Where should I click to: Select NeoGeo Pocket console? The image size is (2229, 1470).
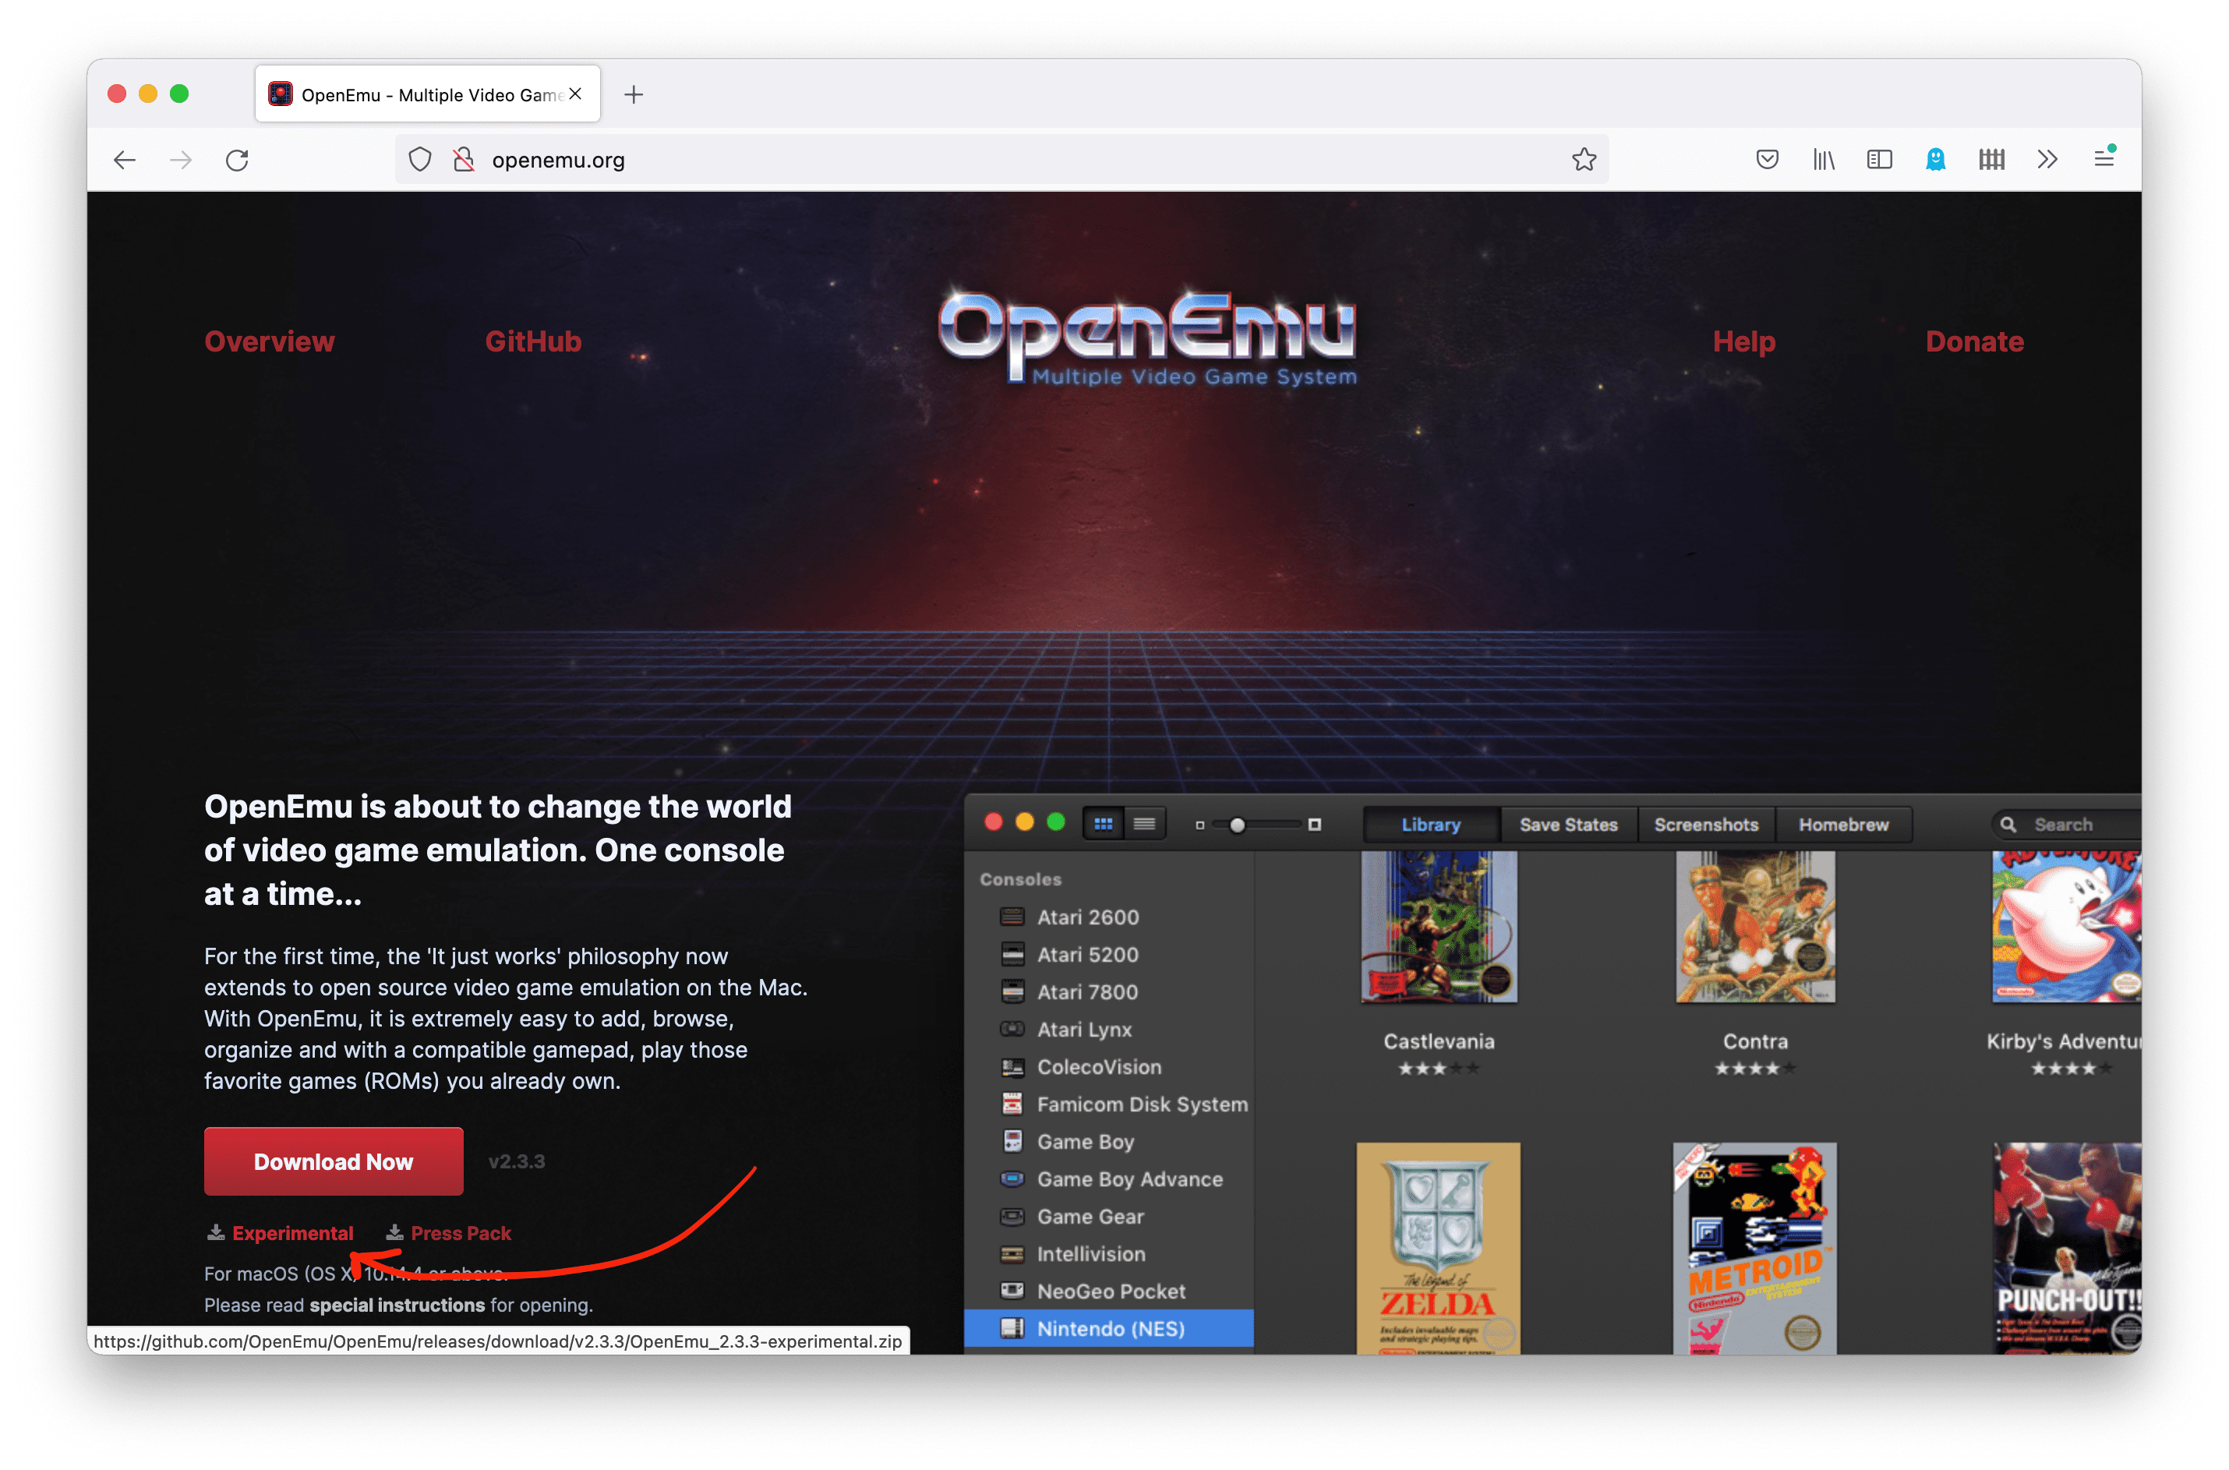pyautogui.click(x=1109, y=1291)
